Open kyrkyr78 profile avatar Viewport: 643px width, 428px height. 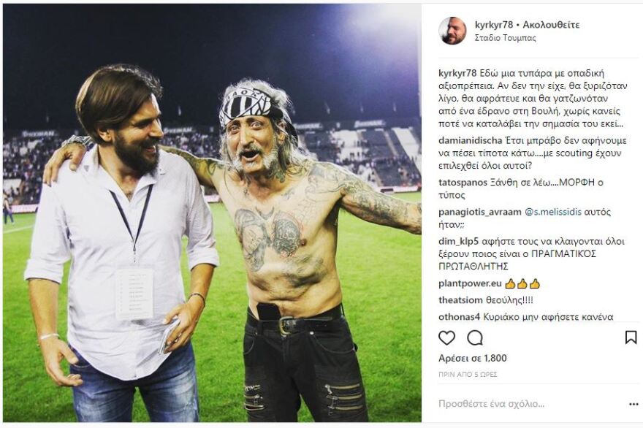[x=452, y=31]
